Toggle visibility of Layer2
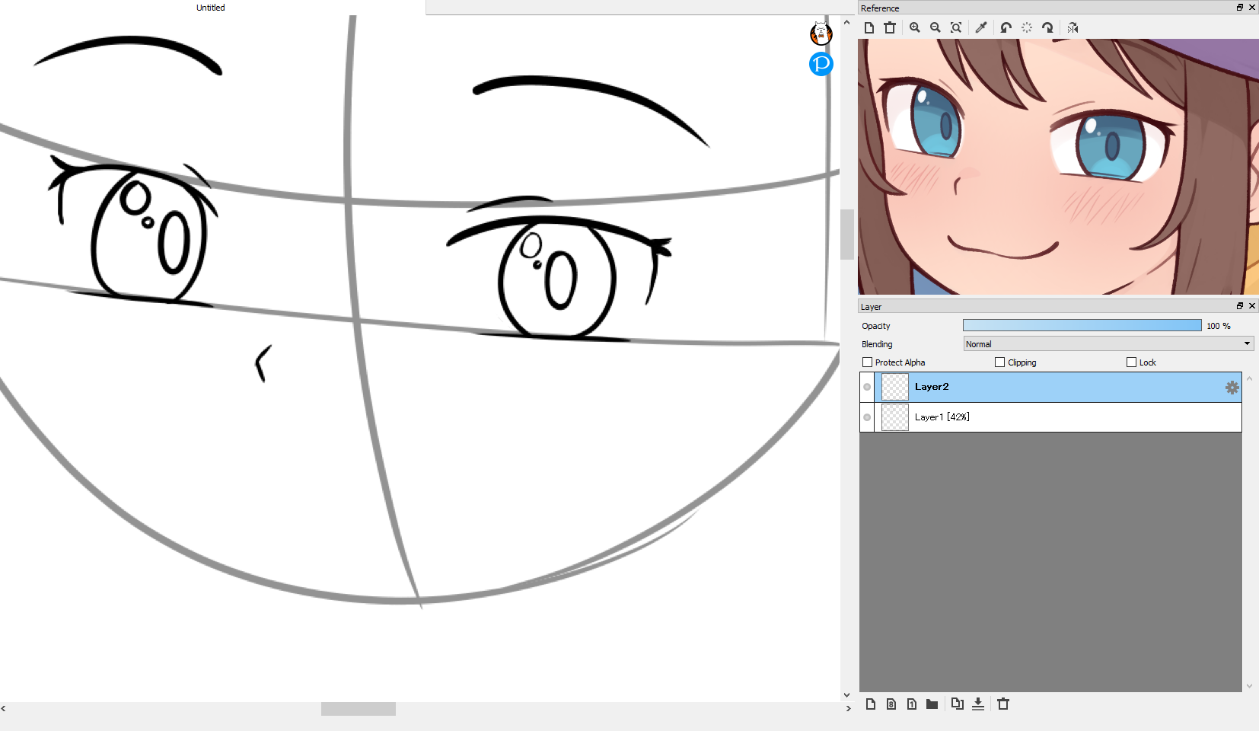The width and height of the screenshot is (1259, 731). 867,387
